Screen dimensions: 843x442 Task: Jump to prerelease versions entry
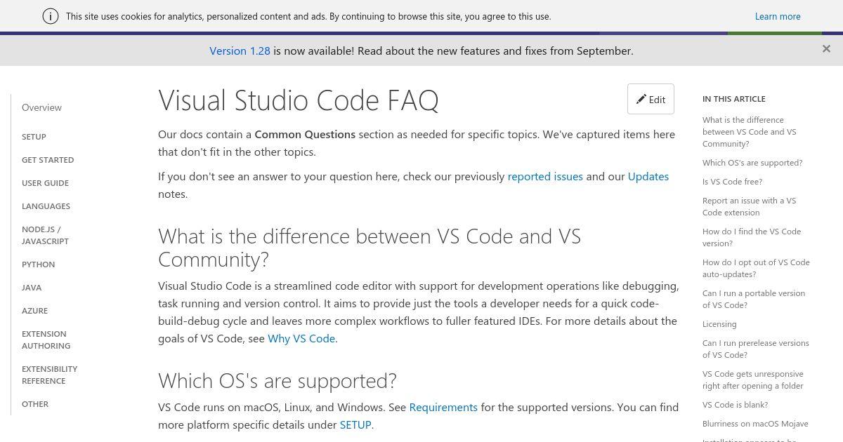(756, 349)
